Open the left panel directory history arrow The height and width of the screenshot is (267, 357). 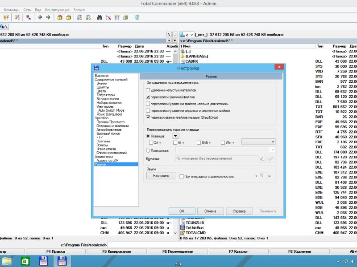click(x=174, y=40)
